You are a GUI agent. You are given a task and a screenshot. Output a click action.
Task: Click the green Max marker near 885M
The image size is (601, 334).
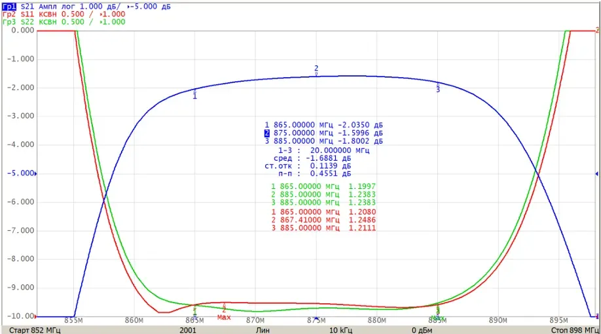coord(437,318)
